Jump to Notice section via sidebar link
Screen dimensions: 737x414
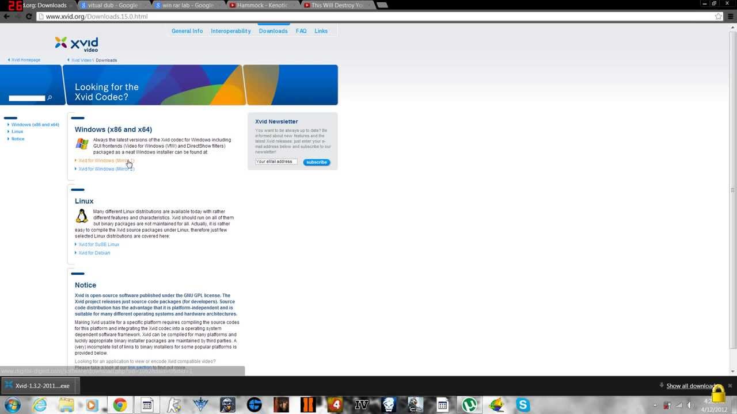18,139
